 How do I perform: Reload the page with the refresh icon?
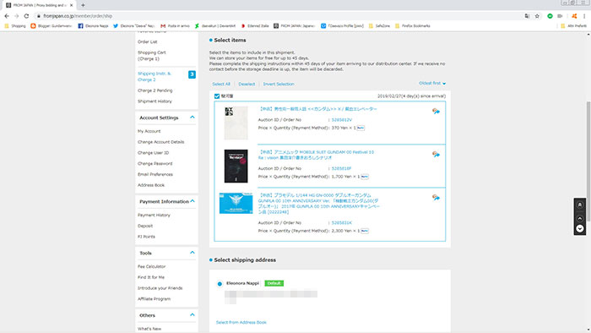[26, 16]
